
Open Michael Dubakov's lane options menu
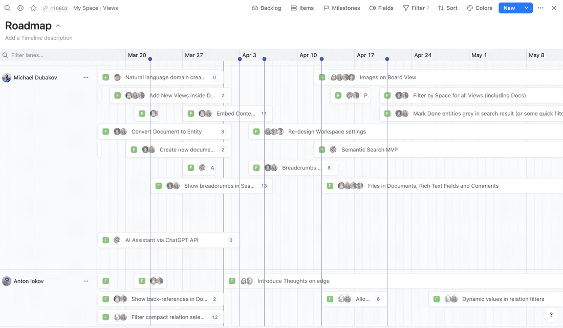86,77
